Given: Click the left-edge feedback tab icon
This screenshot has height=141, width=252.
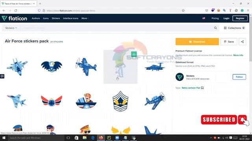Looking at the screenshot, I should (2, 76).
